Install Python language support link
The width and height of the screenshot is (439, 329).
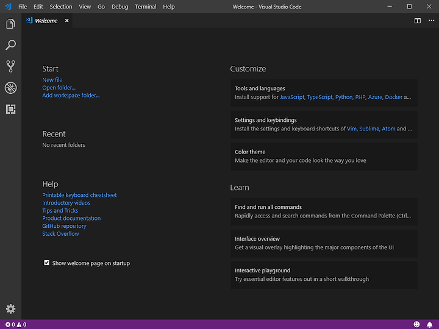pyautogui.click(x=344, y=97)
